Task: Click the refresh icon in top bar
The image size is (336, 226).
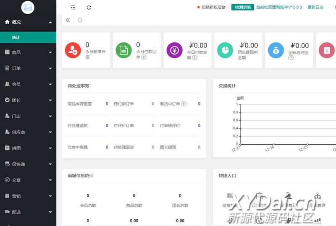Action: coord(89,8)
